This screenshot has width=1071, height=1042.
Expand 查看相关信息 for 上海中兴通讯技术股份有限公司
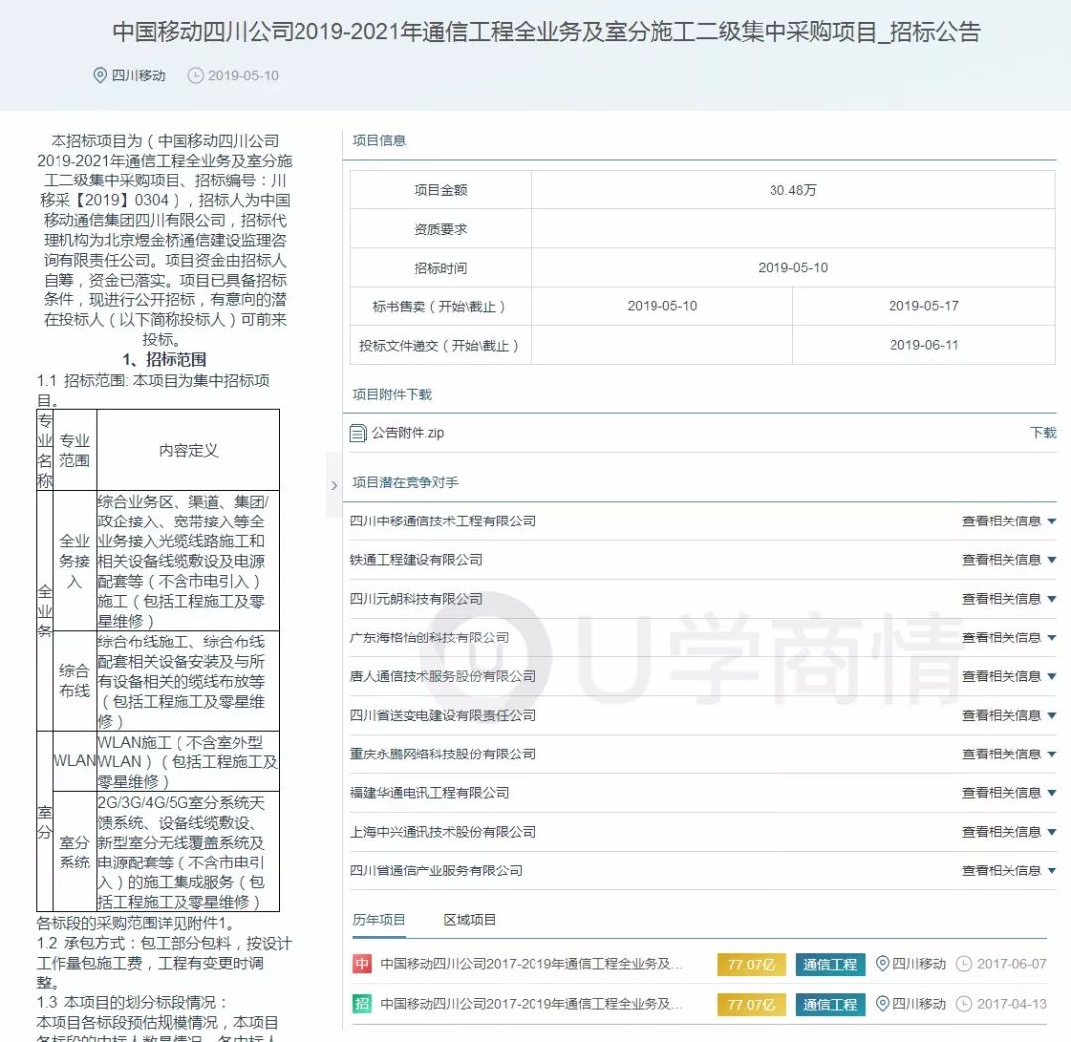pos(1009,832)
